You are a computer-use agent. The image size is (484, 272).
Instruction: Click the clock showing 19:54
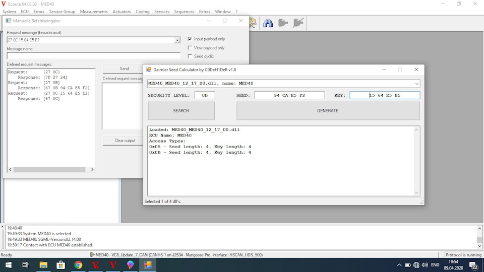453,262
